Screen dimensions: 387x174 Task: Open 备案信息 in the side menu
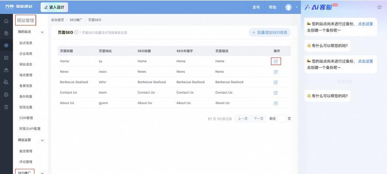(26, 86)
